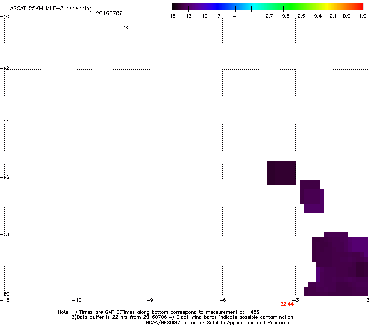Click the latitude label -44
This screenshot has height=326, width=372.
5,122
